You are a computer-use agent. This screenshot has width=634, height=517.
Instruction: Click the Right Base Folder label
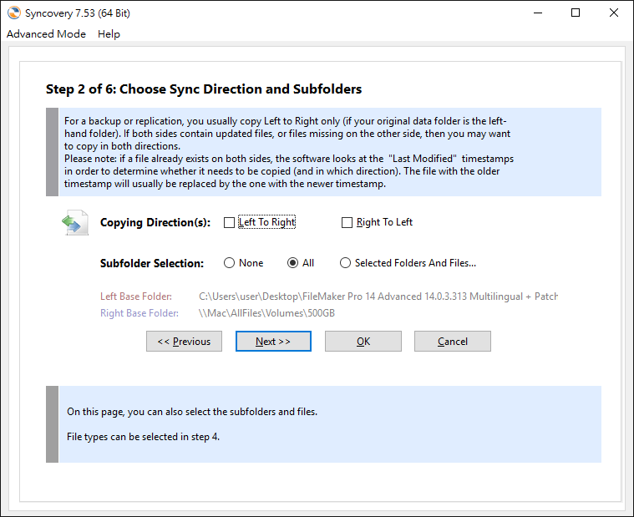pyautogui.click(x=139, y=313)
